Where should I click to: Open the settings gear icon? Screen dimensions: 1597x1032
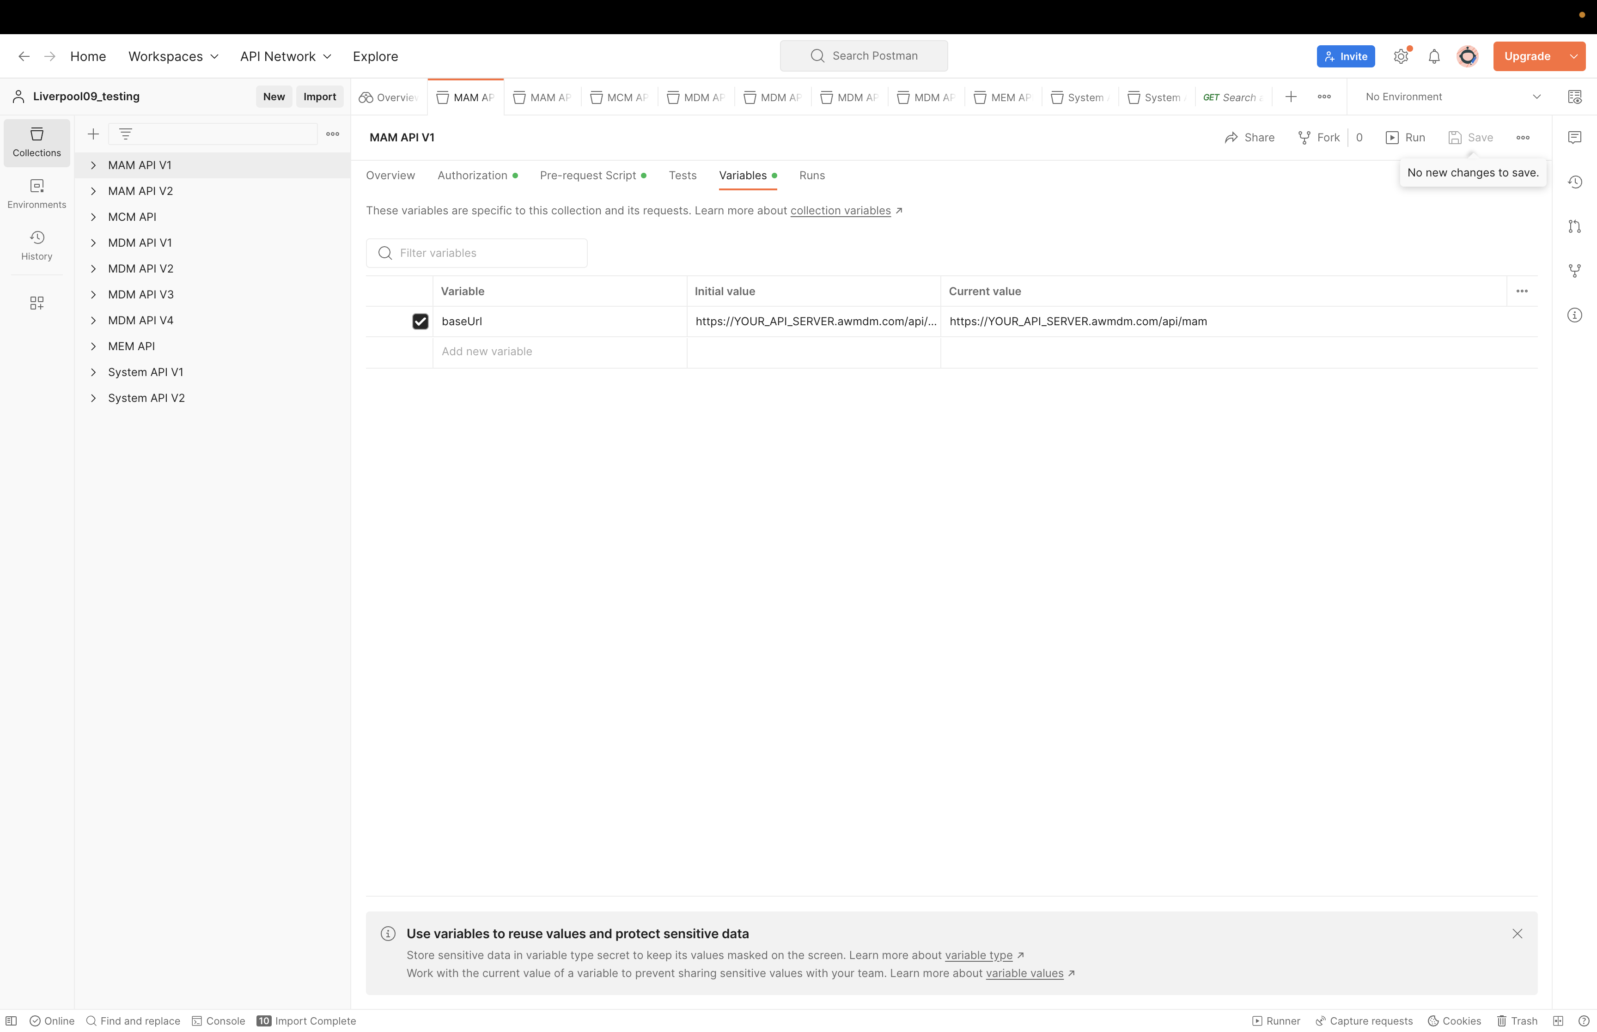tap(1400, 55)
